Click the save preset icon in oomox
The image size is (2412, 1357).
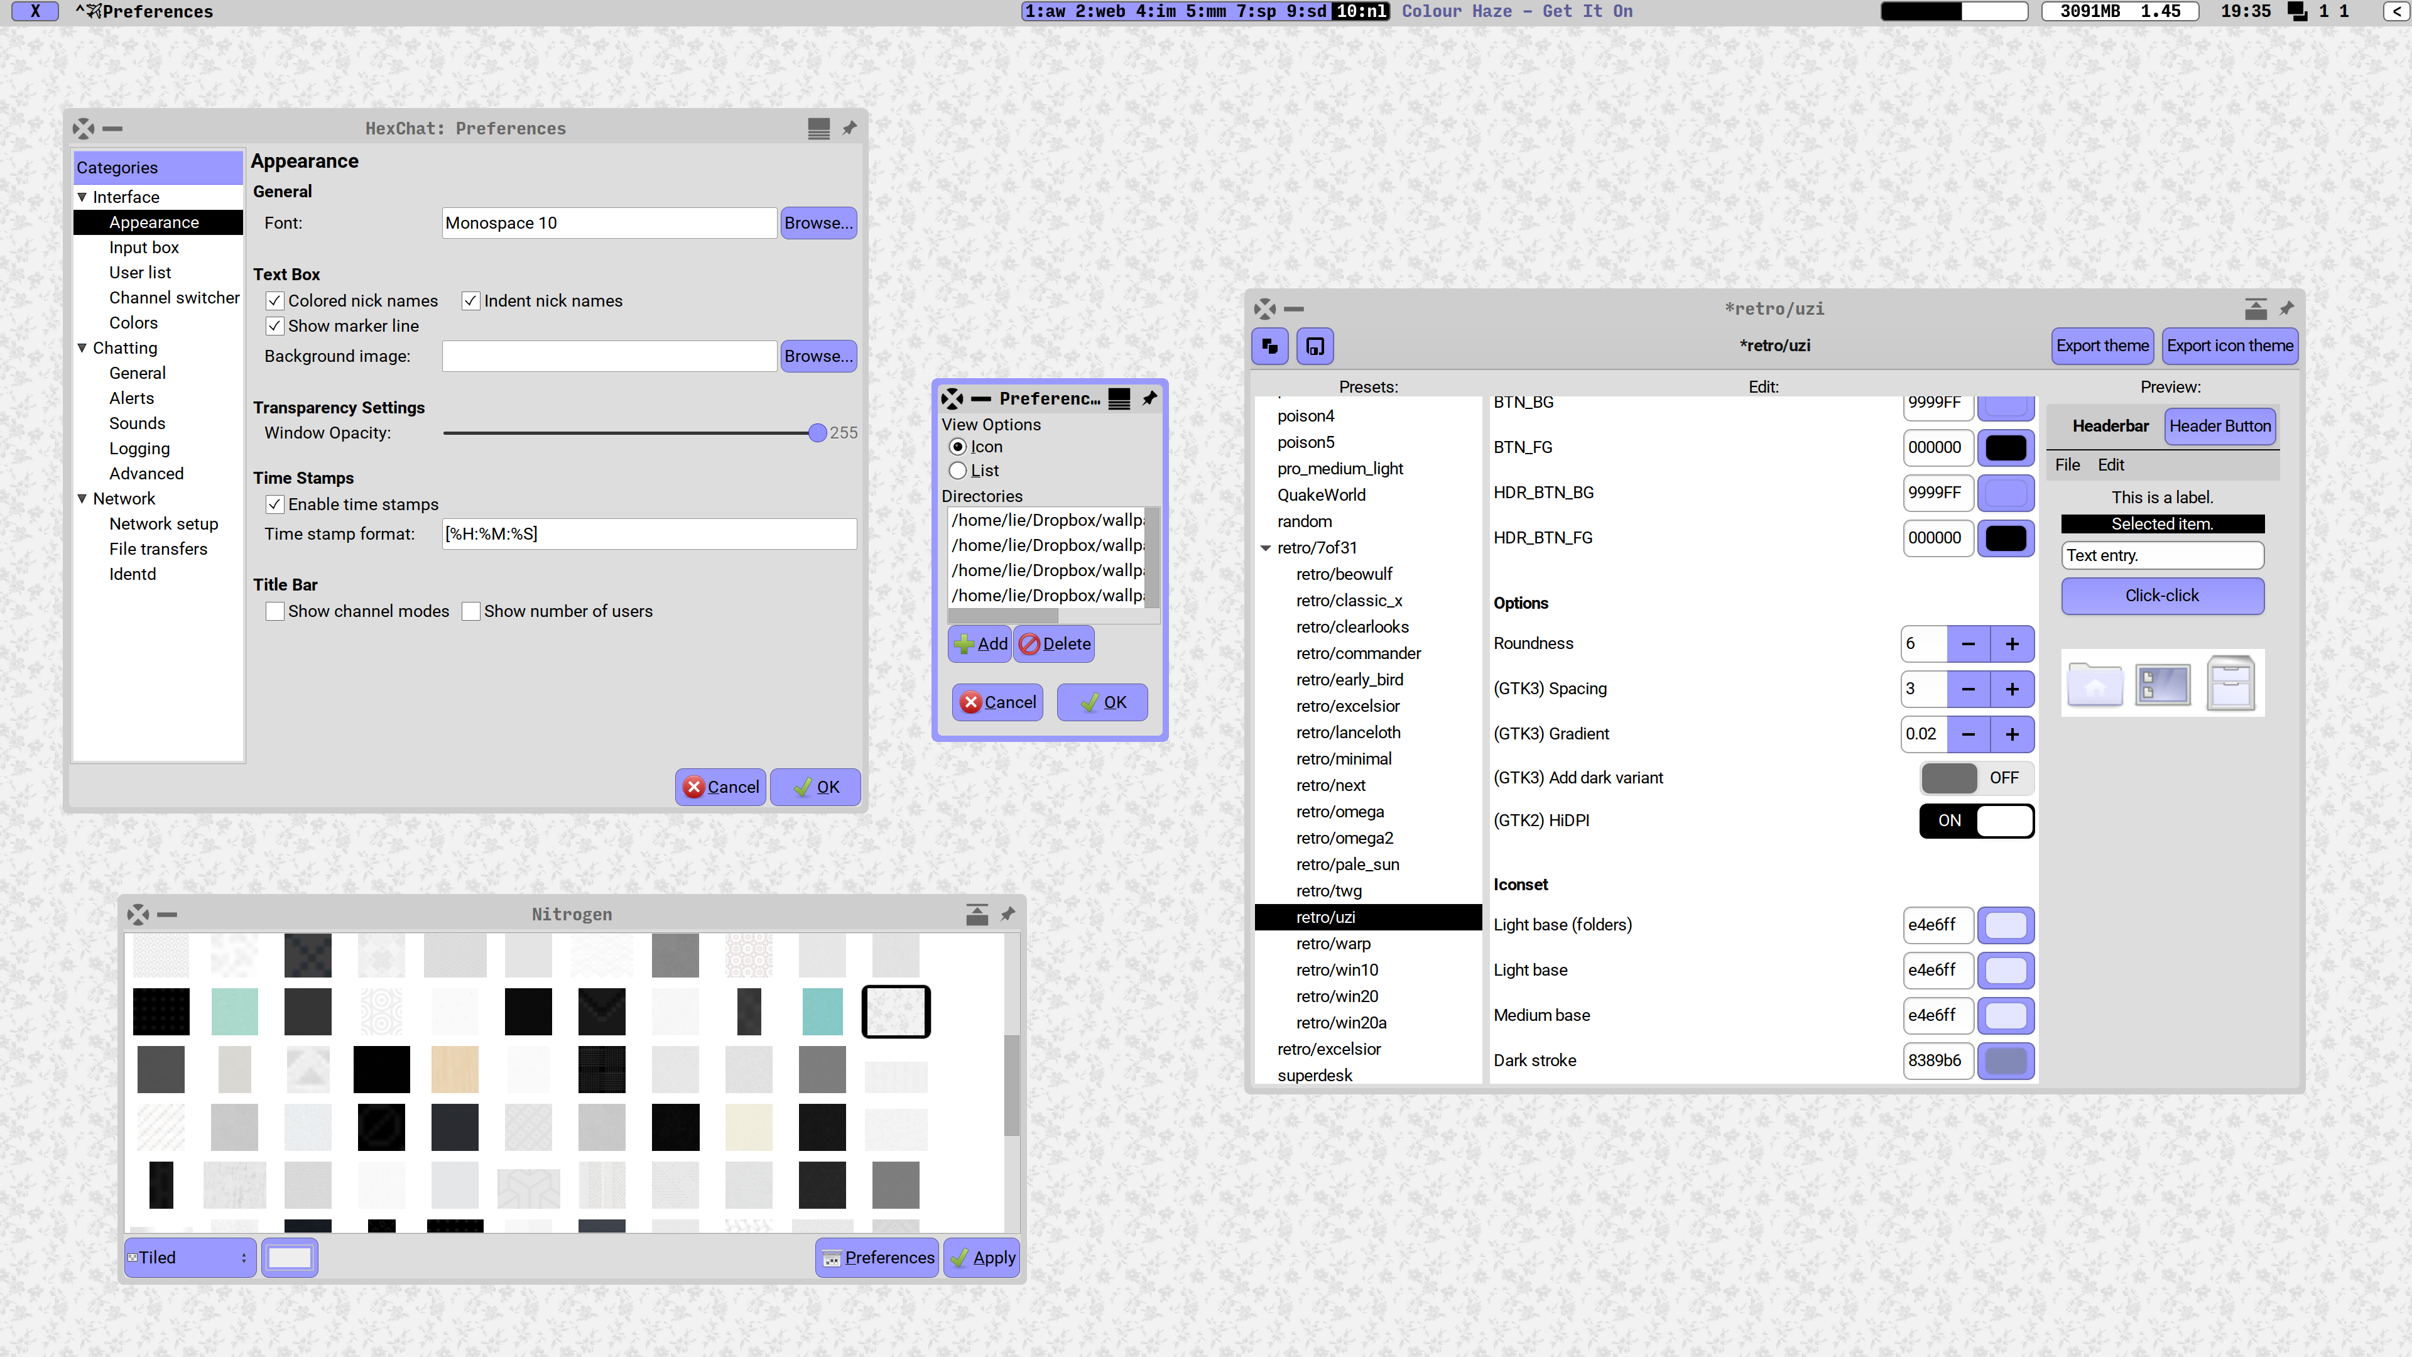point(1315,346)
